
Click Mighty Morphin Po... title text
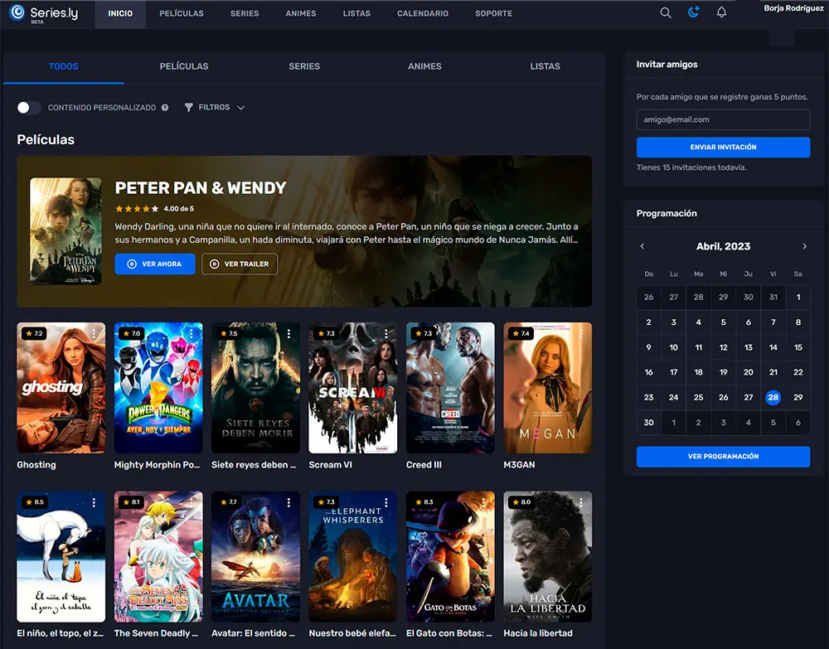(157, 464)
